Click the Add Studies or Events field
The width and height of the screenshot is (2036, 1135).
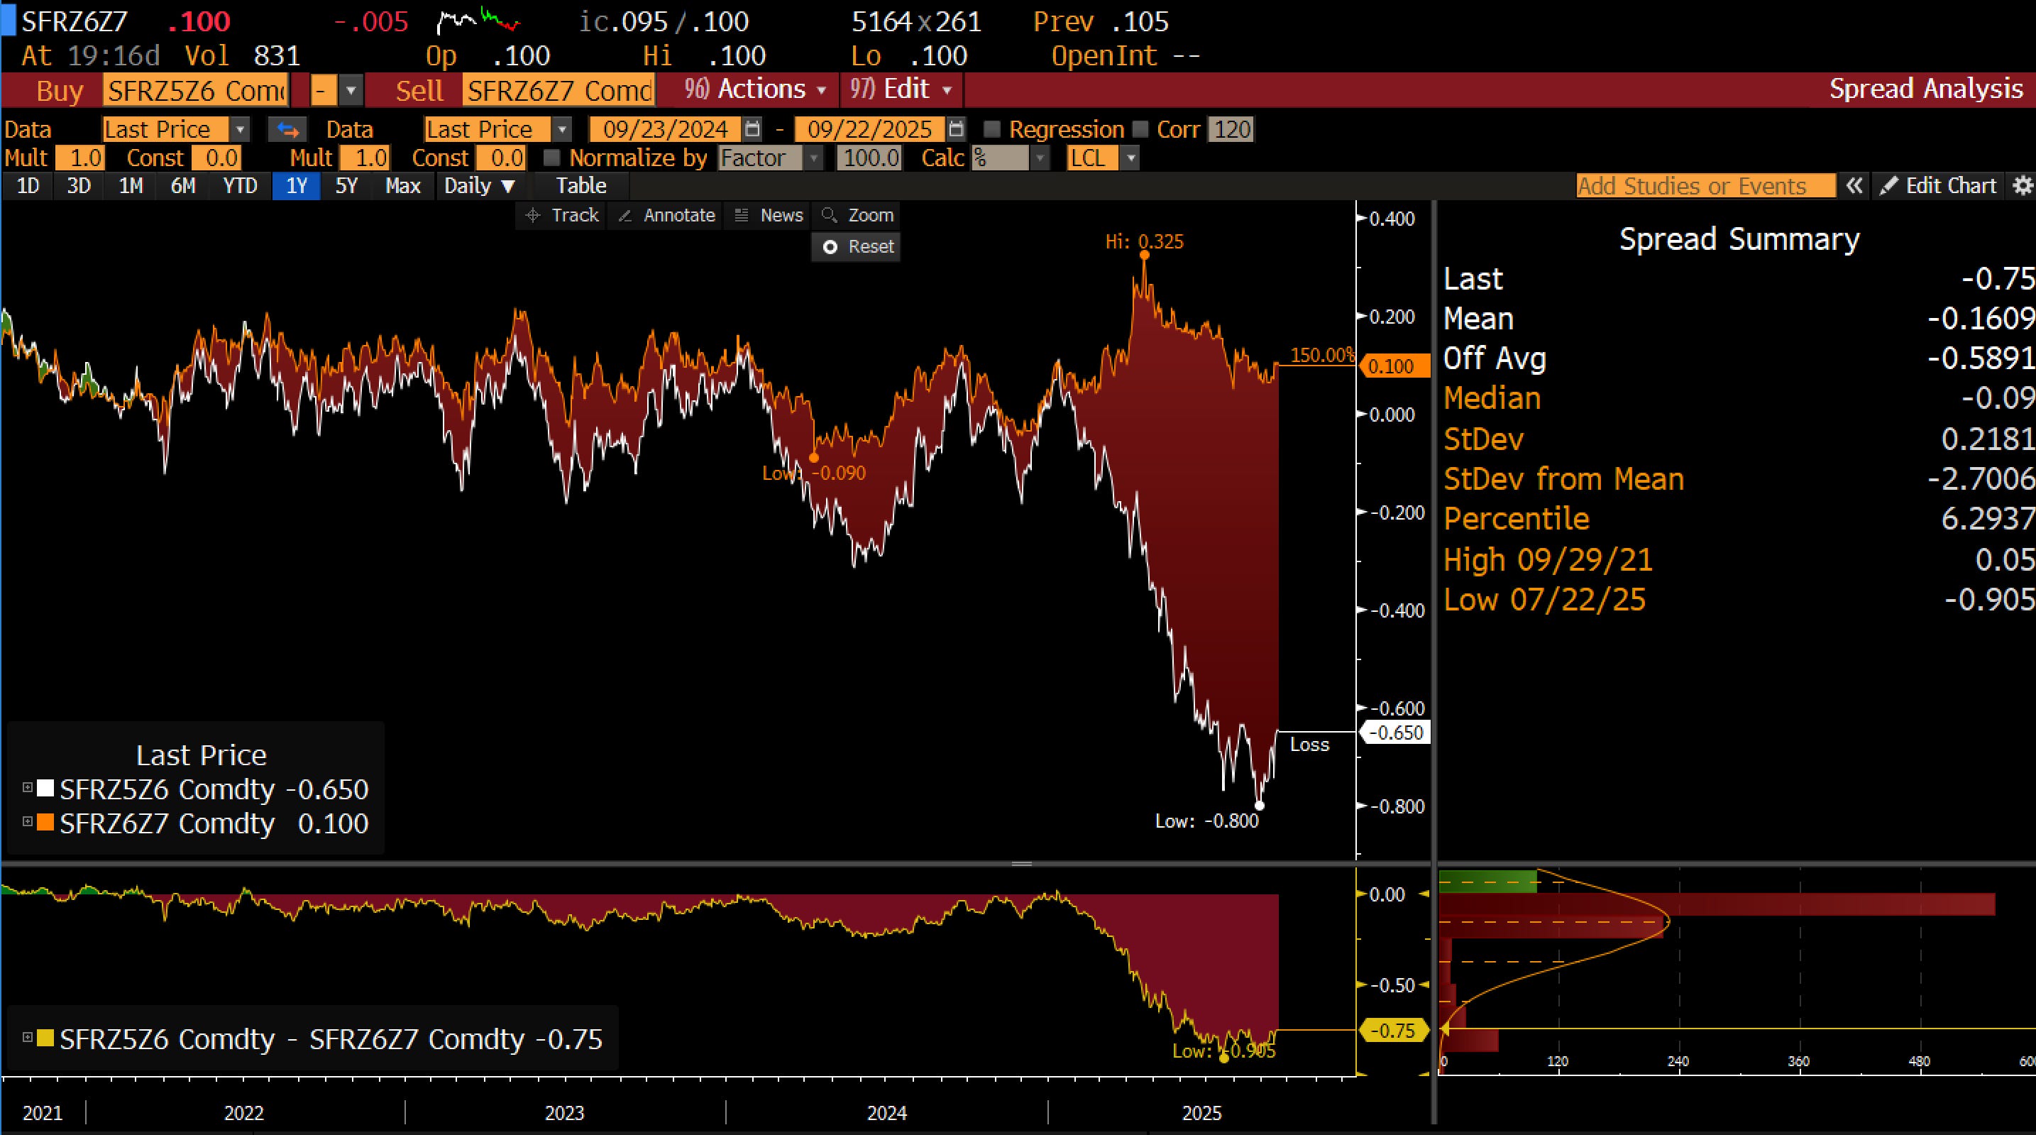point(1704,186)
